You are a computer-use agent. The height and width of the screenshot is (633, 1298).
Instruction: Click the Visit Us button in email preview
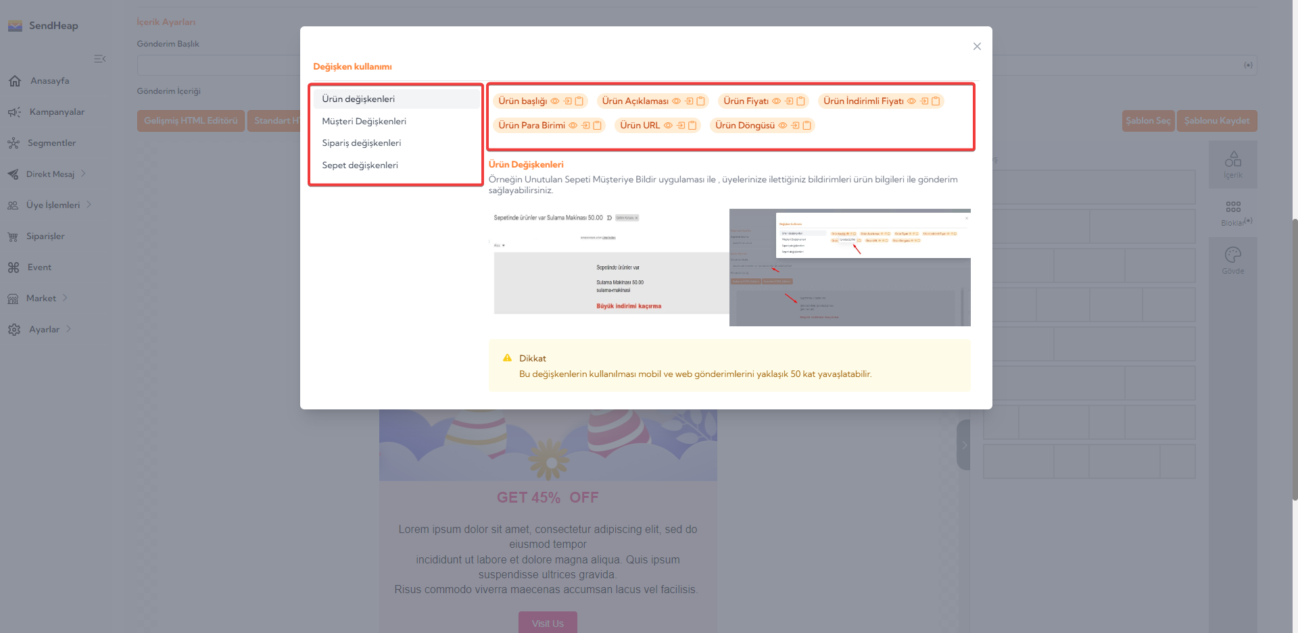coord(548,623)
